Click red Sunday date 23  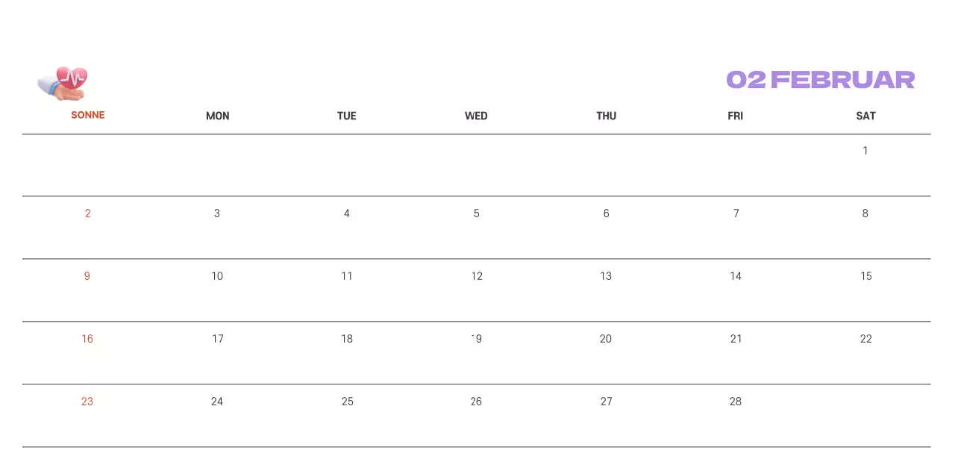[x=87, y=402]
